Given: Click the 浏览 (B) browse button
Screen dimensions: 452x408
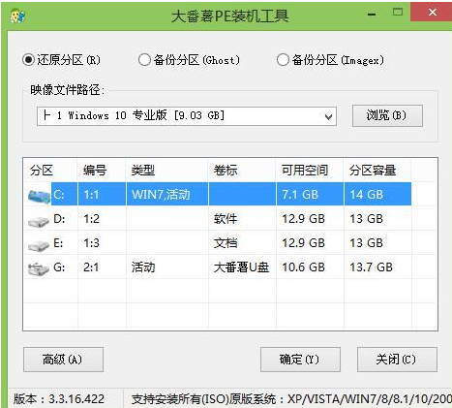Looking at the screenshot, I should (387, 115).
